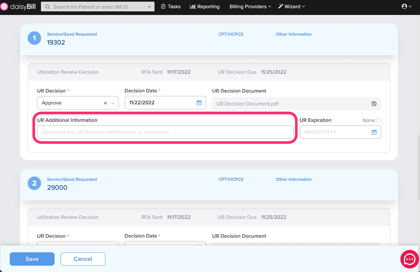Click the daisyBill flower logo

4,7
